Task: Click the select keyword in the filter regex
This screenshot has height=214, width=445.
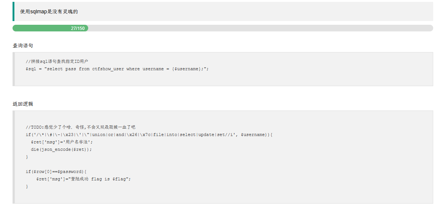Action: [188, 135]
